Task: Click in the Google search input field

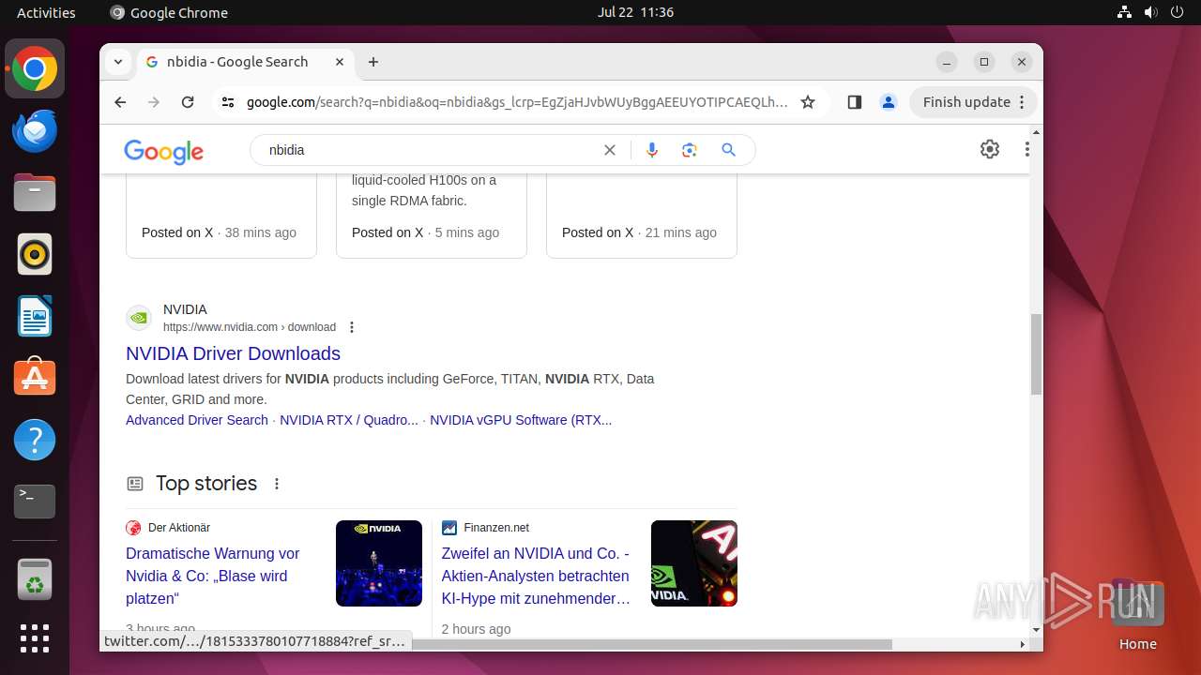Action: coord(432,150)
